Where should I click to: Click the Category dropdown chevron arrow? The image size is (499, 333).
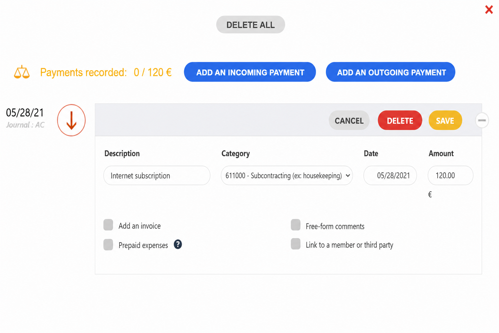348,176
